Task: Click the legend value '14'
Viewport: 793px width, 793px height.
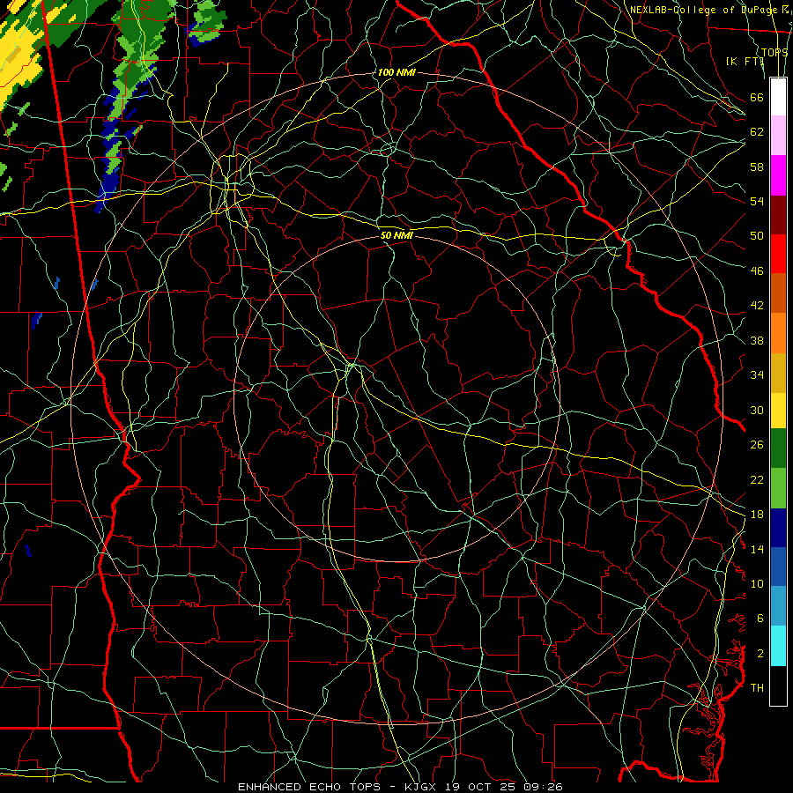Action: click(x=757, y=549)
